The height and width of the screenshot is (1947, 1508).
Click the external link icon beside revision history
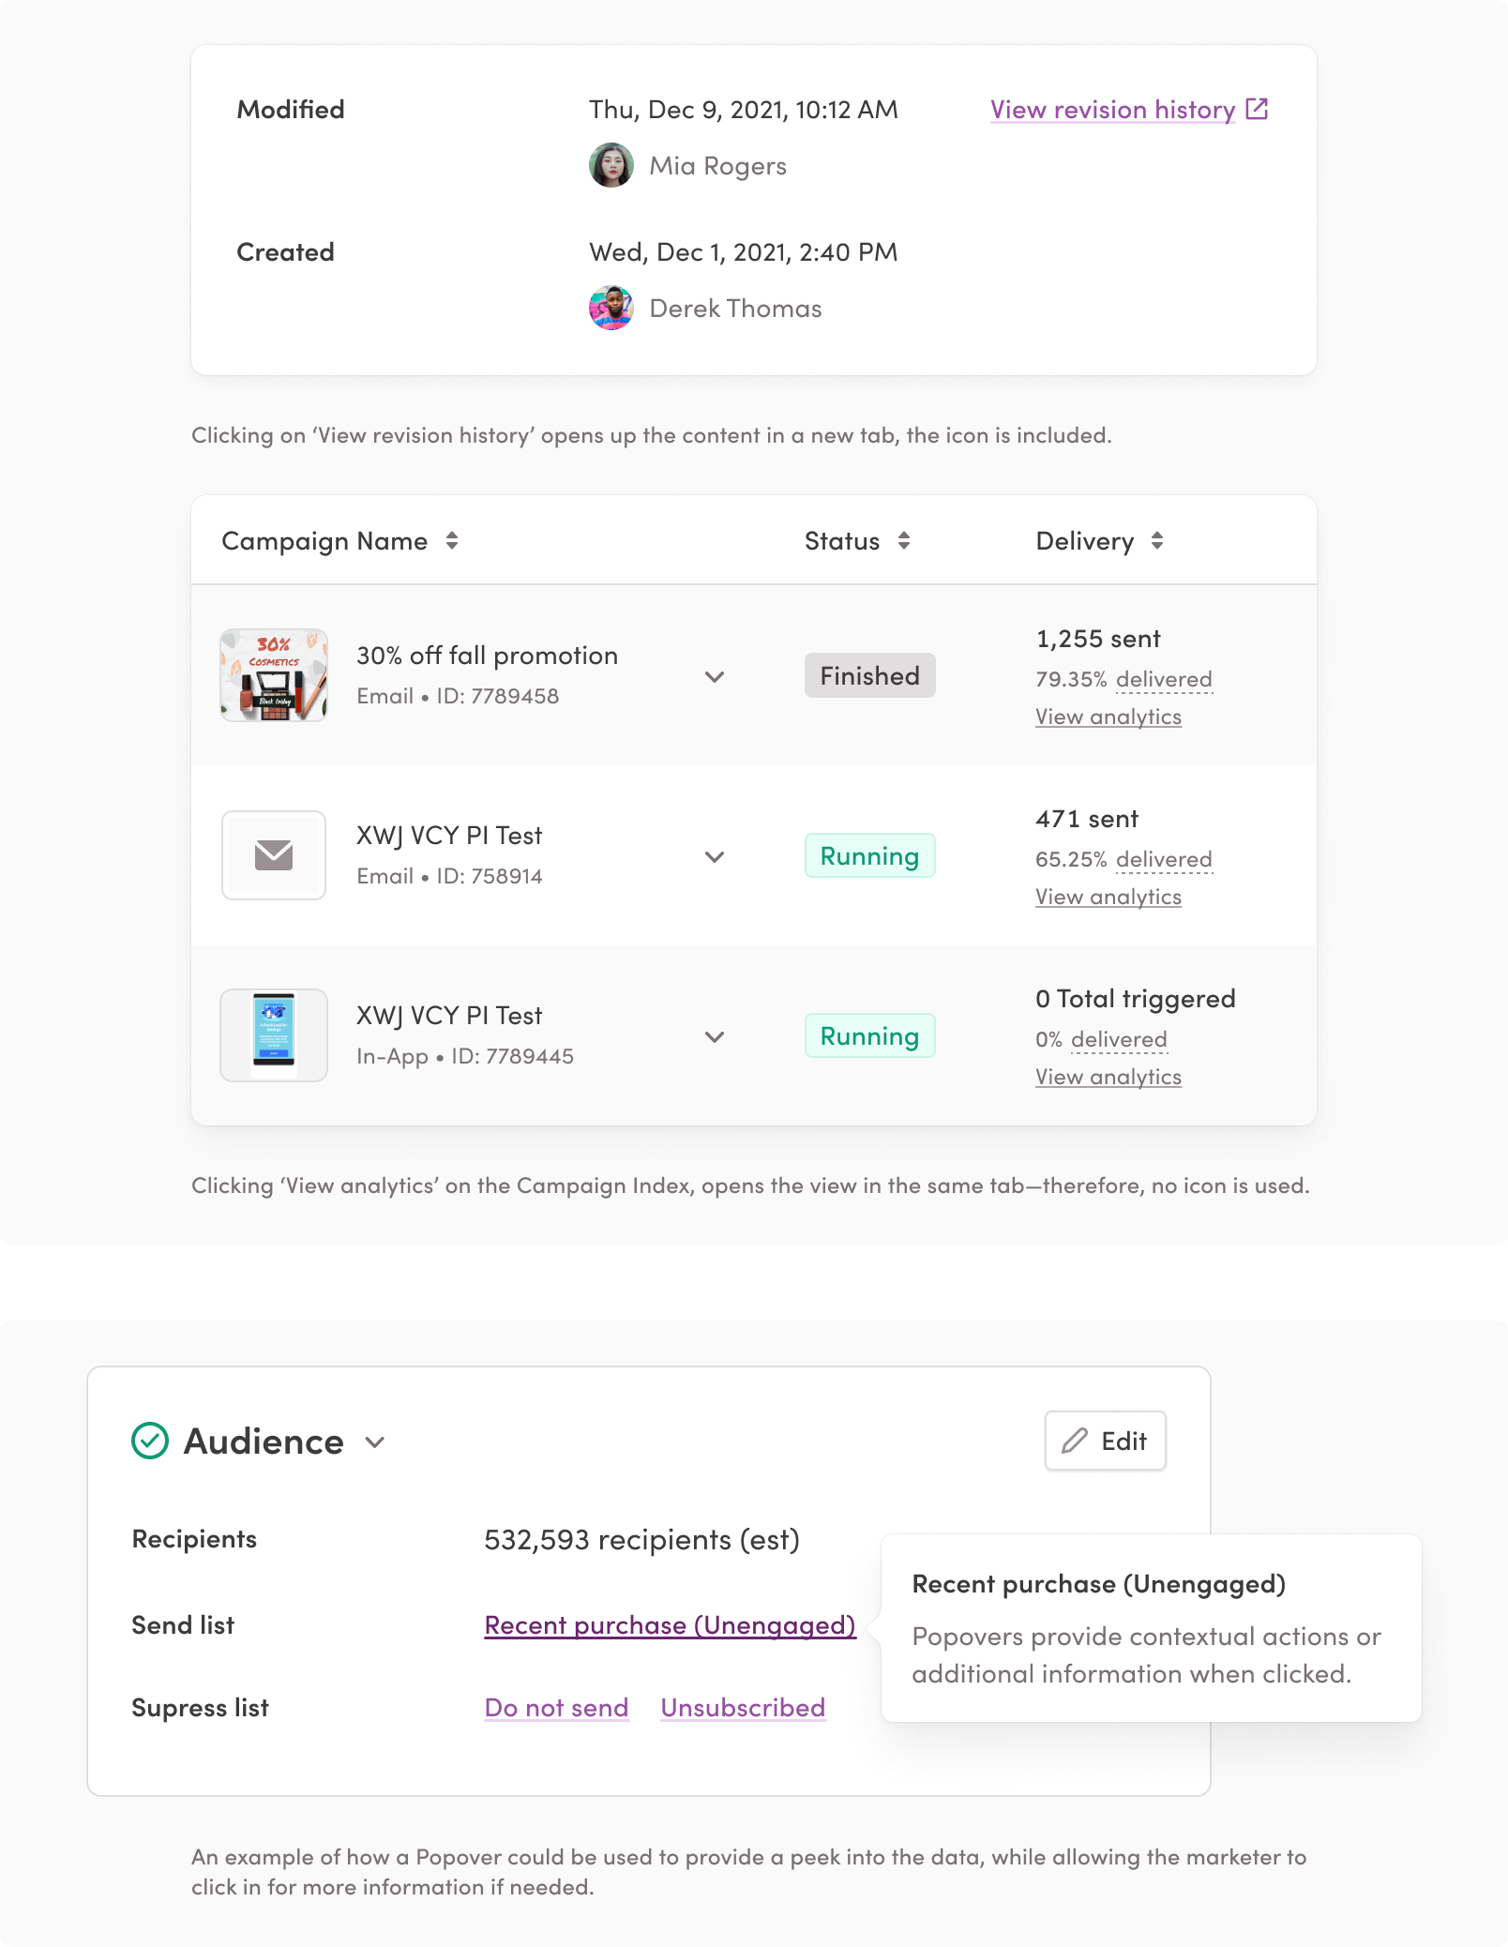[x=1257, y=110]
